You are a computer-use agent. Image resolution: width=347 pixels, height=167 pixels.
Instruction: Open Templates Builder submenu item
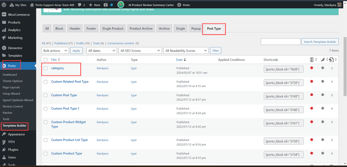(15, 126)
